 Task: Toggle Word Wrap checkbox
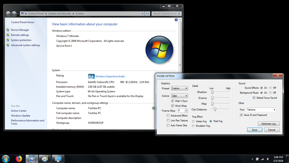click(173, 106)
